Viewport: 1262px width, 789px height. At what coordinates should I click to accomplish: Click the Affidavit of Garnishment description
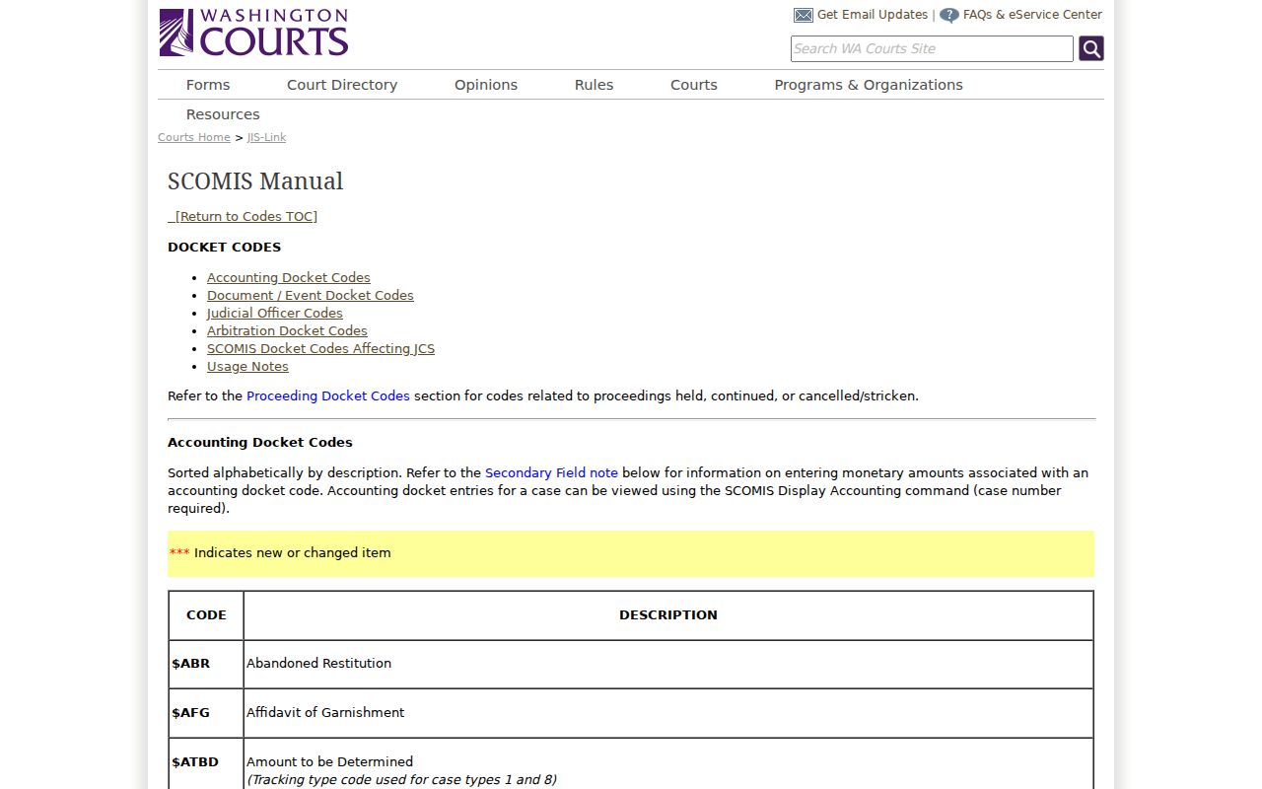[x=325, y=713]
